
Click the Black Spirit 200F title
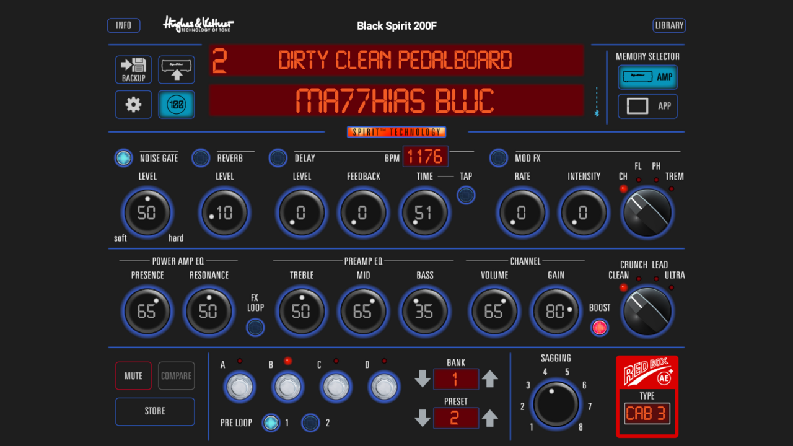(x=396, y=26)
